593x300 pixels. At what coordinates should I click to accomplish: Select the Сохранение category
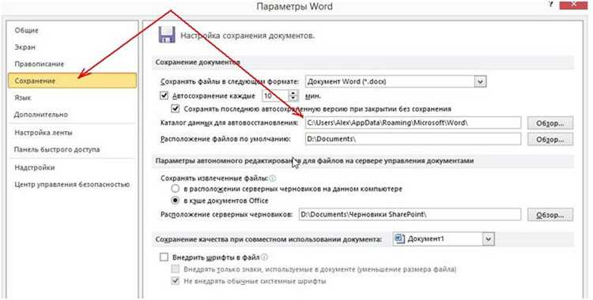click(x=72, y=81)
